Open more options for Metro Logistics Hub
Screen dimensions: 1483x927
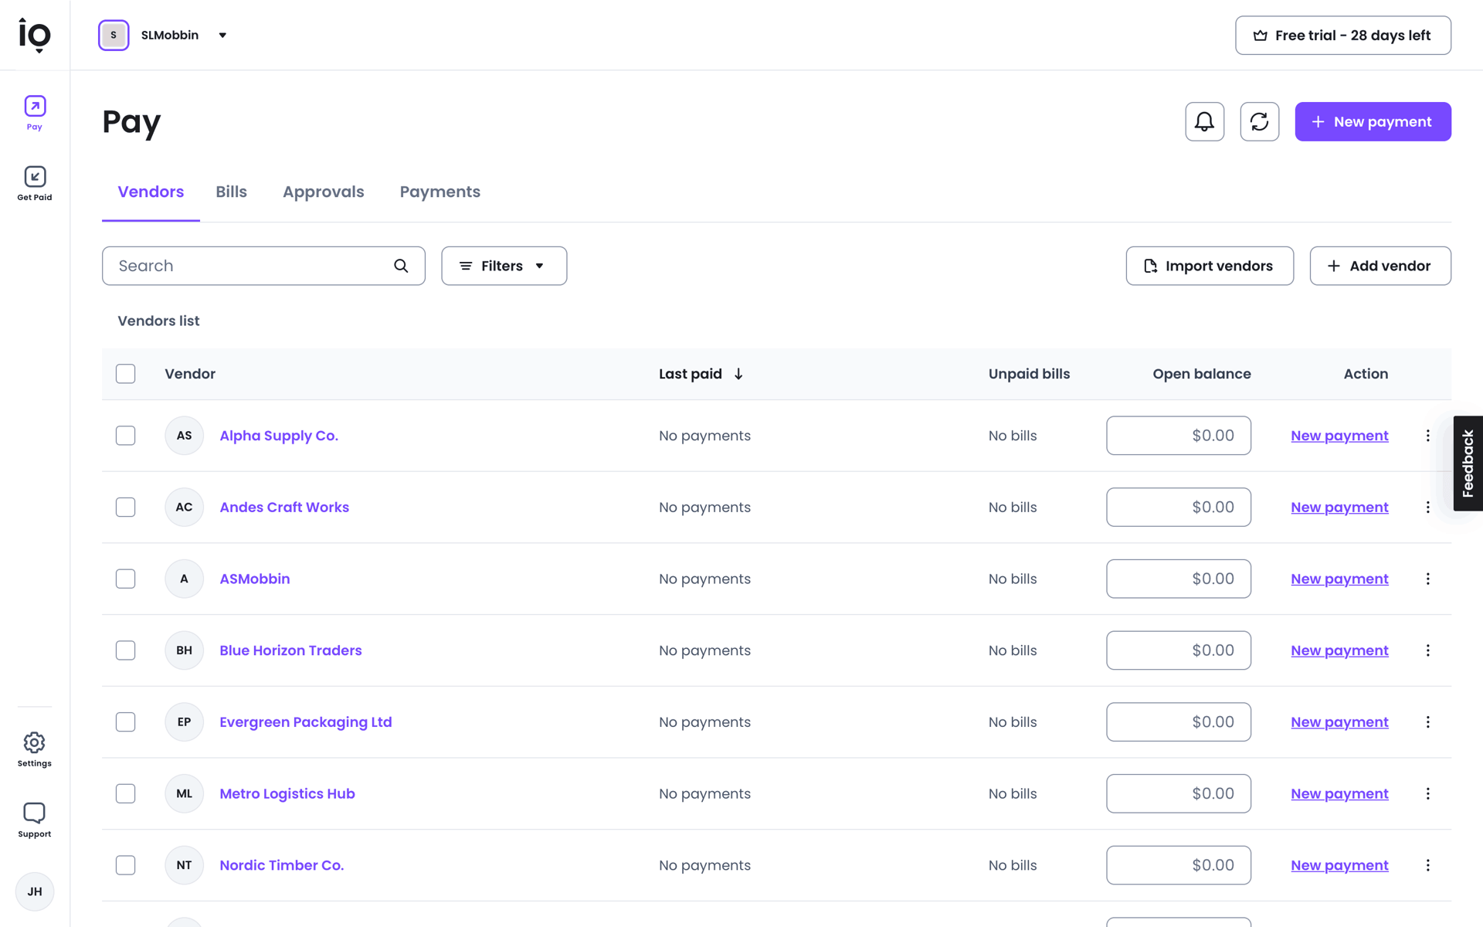tap(1427, 793)
